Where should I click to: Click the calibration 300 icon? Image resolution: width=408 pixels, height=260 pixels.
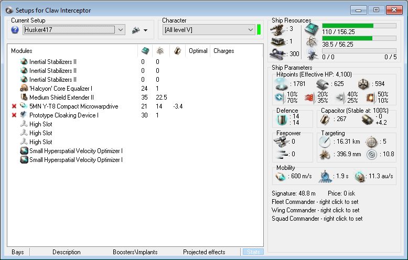tap(277, 54)
